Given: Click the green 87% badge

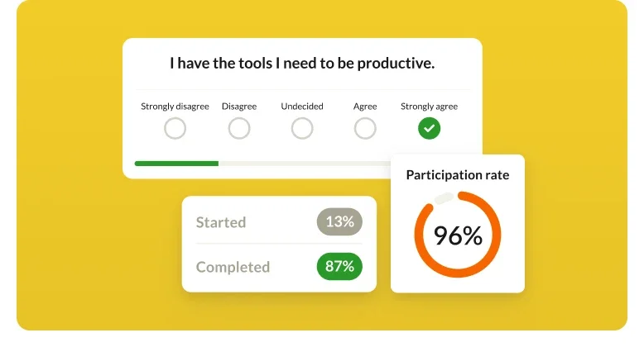Looking at the screenshot, I should point(339,267).
